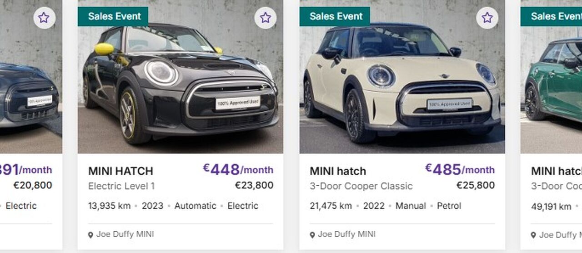The width and height of the screenshot is (582, 253).
Task: Favorite the black MINI HATCH Electric listing
Action: tap(265, 18)
